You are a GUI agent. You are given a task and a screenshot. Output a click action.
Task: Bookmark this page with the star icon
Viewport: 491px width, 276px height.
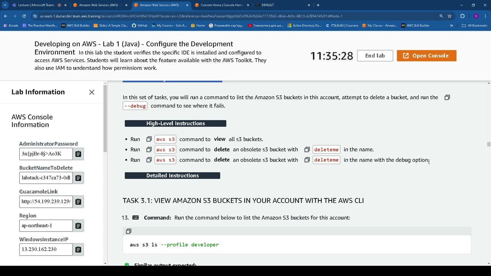[x=450, y=16]
